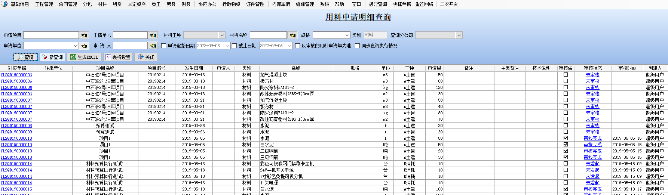This screenshot has height=195, width=668.
Task: Click the lookup icon beside 申请项目 field
Action: coord(84,35)
